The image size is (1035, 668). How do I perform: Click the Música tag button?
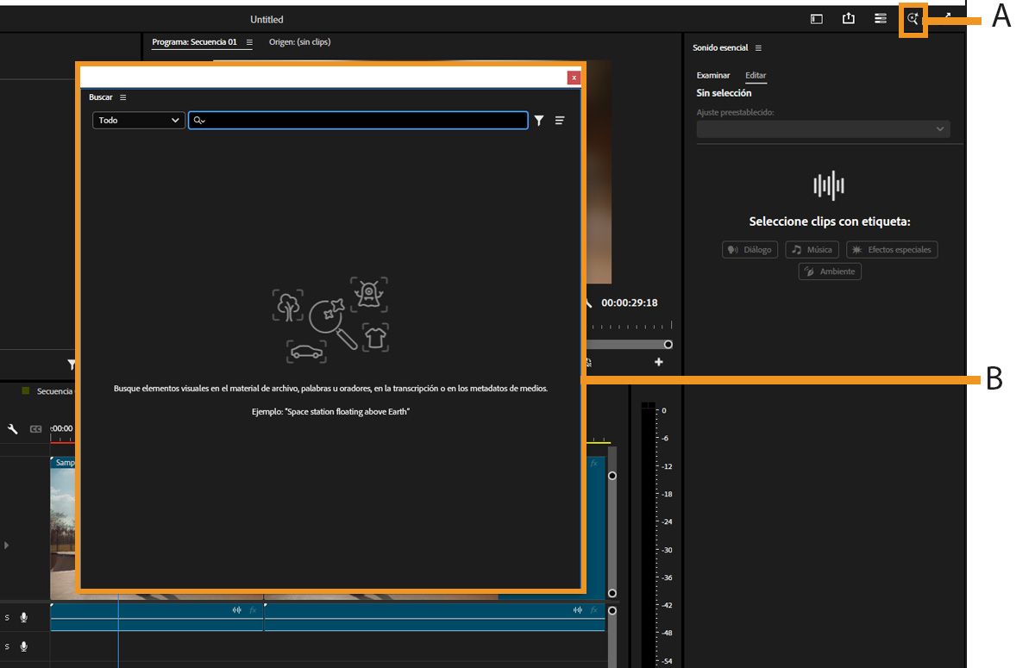[812, 250]
